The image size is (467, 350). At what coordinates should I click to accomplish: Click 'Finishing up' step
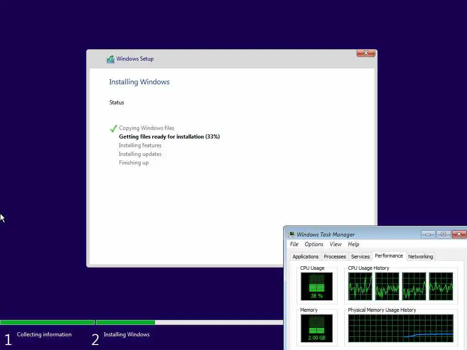(x=134, y=163)
